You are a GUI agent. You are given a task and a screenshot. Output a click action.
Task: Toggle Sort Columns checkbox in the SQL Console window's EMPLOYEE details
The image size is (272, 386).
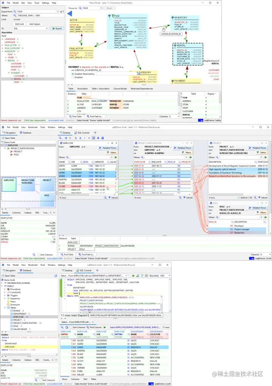tap(40, 380)
